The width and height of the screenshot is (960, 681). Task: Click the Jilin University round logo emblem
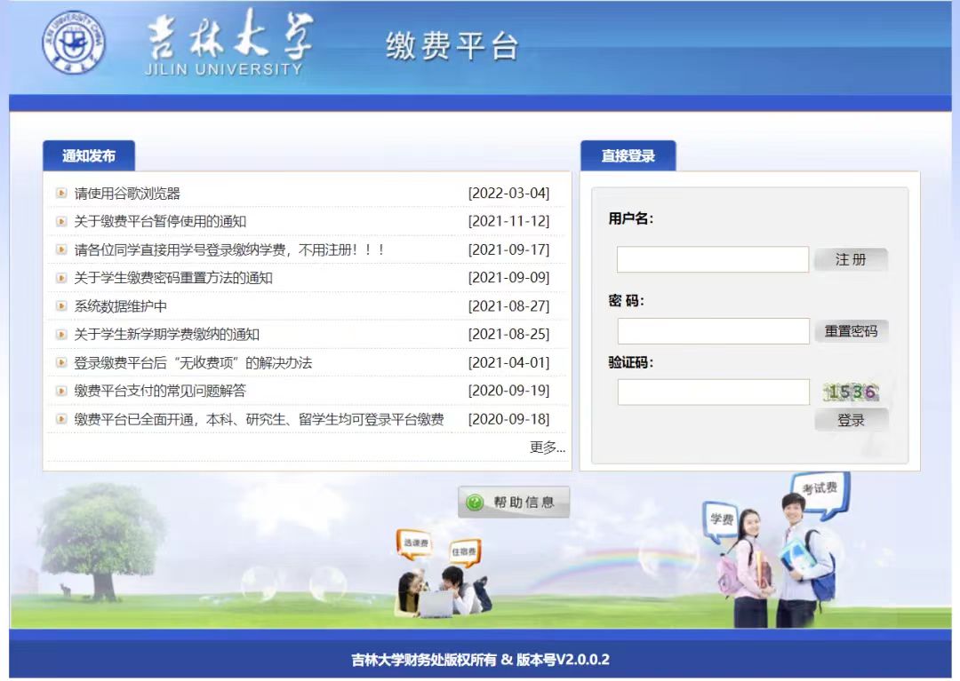pos(74,44)
